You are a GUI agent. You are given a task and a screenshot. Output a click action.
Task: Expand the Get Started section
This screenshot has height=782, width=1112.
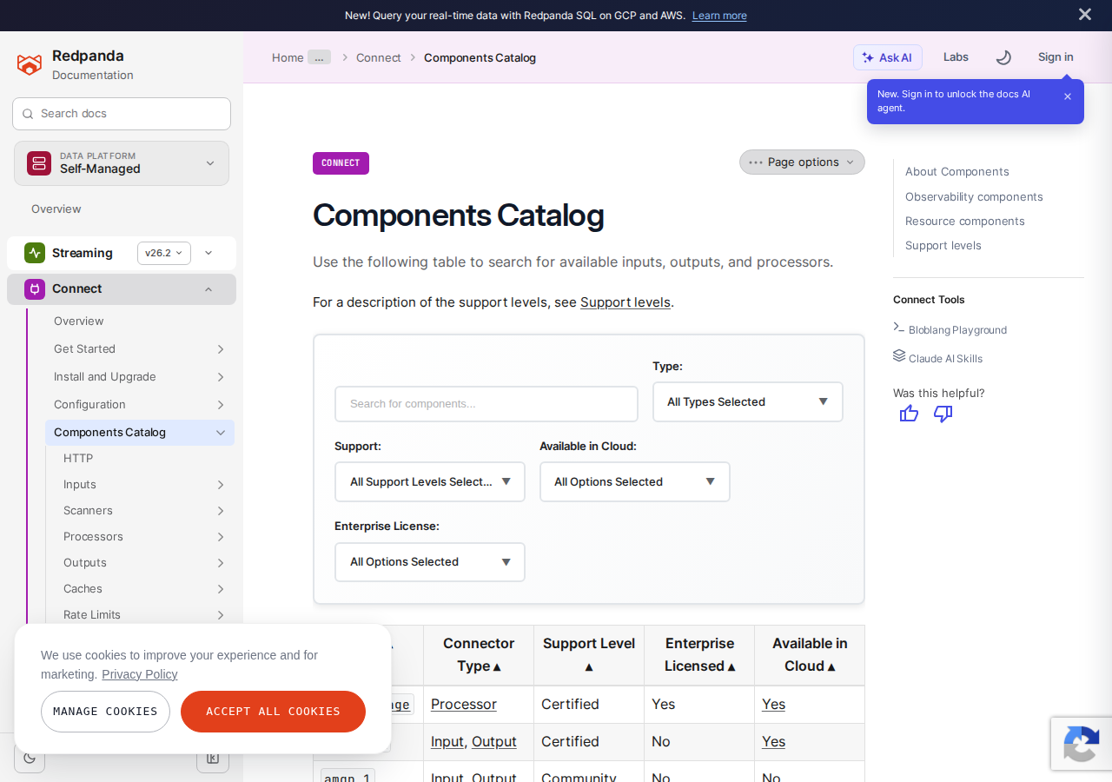pyautogui.click(x=221, y=349)
